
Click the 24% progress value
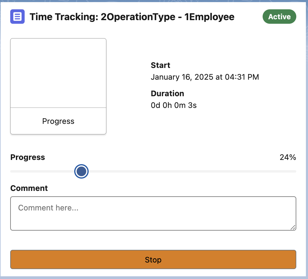[x=288, y=157]
